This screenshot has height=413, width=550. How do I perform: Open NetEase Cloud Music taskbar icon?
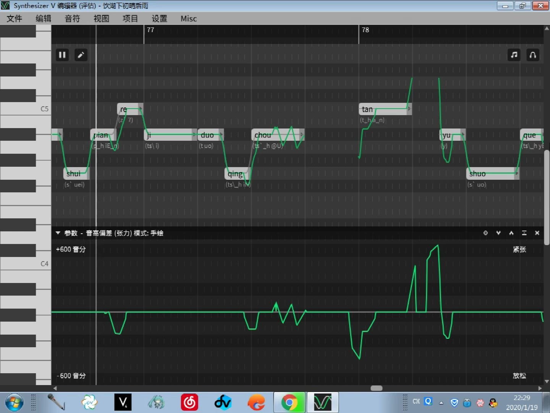point(189,402)
